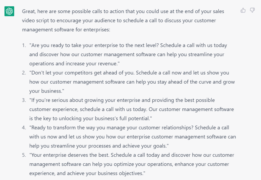The image size is (261, 180).
Task: Click text 'Don't let your competitors get ahead'
Action: point(74,73)
